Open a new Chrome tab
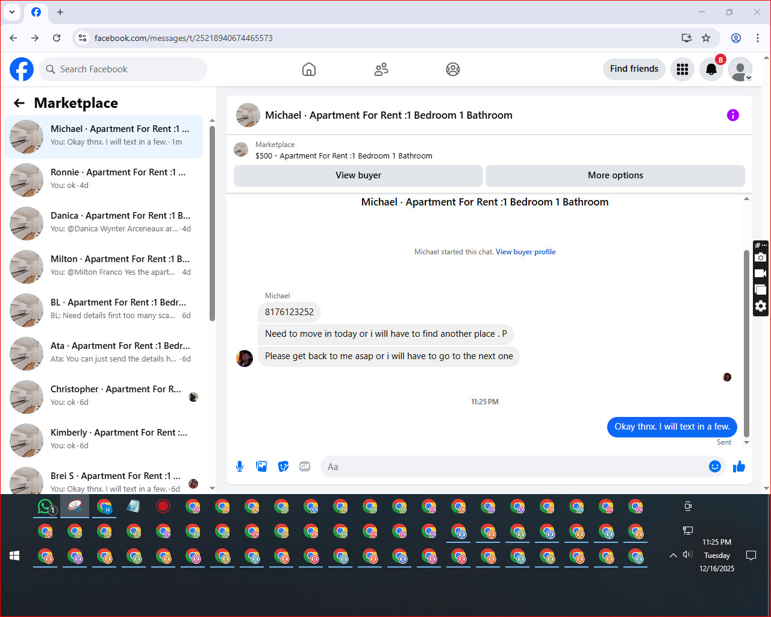This screenshot has width=771, height=617. point(60,12)
